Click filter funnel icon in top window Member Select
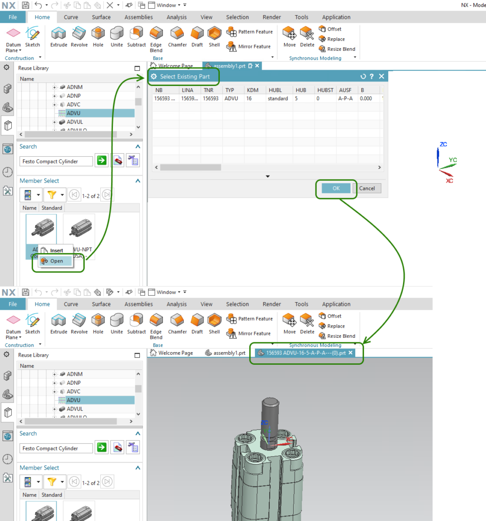 [52, 195]
